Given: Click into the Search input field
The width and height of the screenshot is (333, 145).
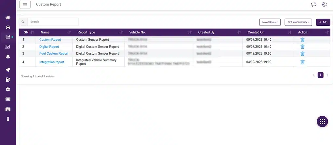Looking at the screenshot, I should [53, 22].
